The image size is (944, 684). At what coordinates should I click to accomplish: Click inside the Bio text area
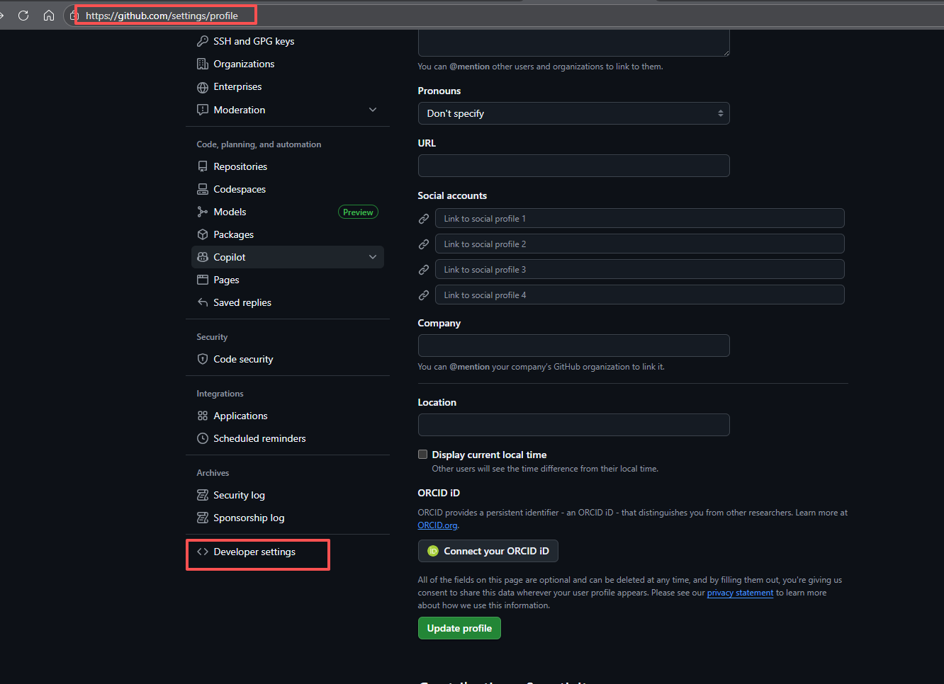pyautogui.click(x=574, y=42)
